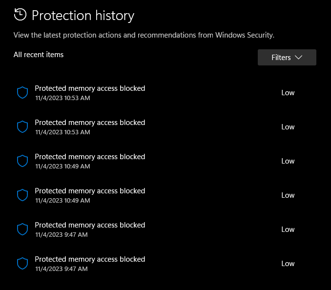Click Low severity of first 10:49 AM entry
The width and height of the screenshot is (331, 290).
[288, 161]
